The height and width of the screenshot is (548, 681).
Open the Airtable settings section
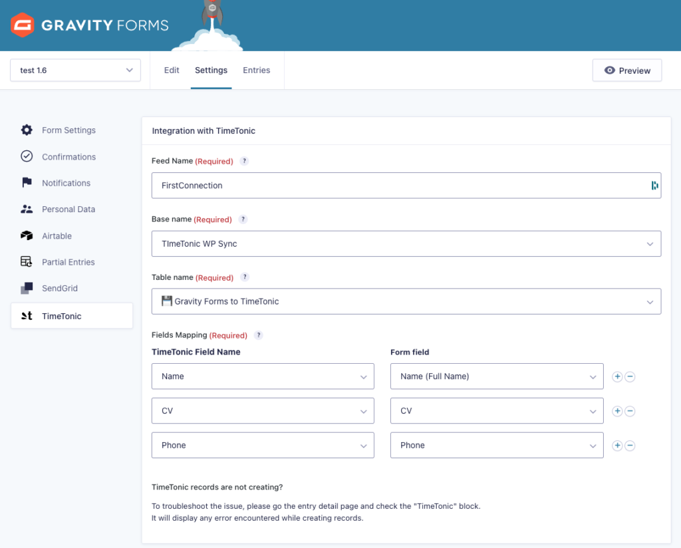pos(57,236)
